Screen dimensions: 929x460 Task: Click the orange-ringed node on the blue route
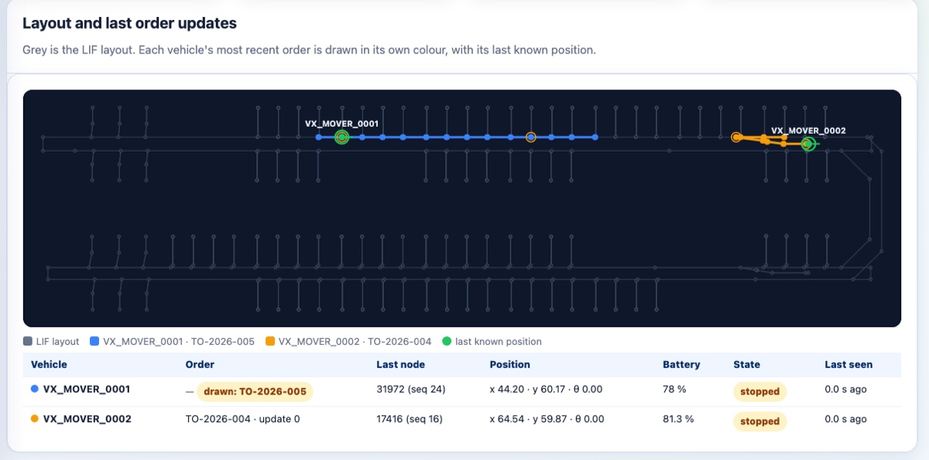point(530,137)
